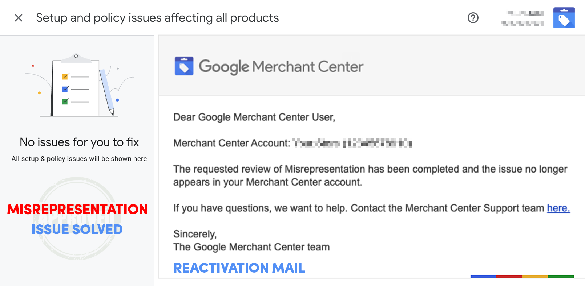
Task: Click the red MISREPRESENTATION text label
Action: pos(77,210)
